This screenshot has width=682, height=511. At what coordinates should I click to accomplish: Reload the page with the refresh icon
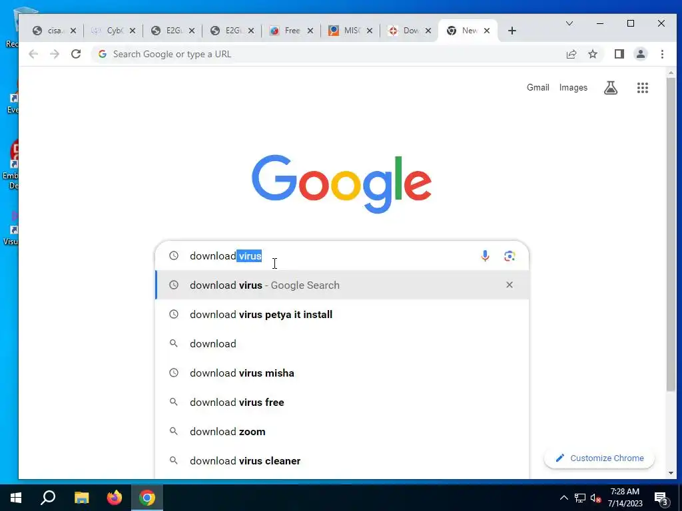(x=76, y=54)
